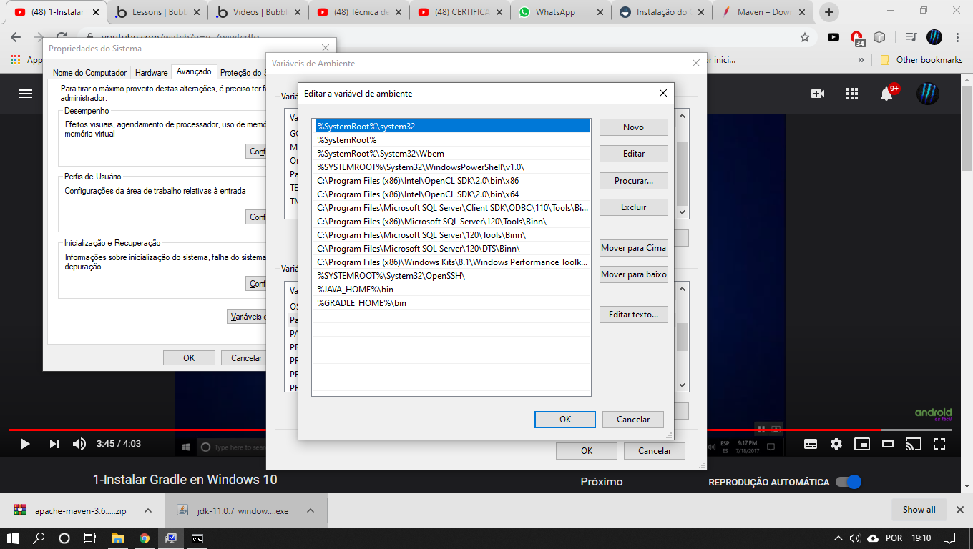
Task: Click Mover para Cima
Action: point(634,248)
